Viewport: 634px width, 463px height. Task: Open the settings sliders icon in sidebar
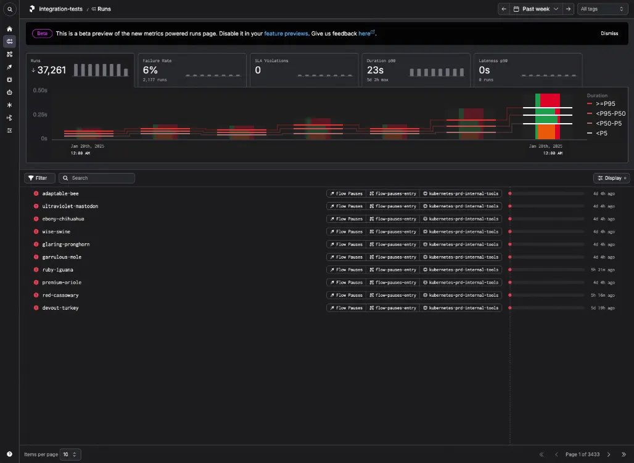[10, 131]
